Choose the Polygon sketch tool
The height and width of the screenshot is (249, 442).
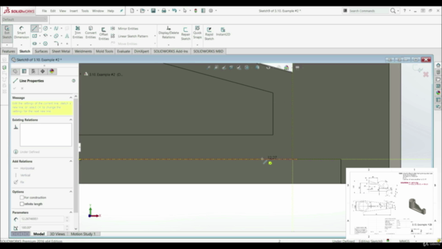[x=46, y=44]
